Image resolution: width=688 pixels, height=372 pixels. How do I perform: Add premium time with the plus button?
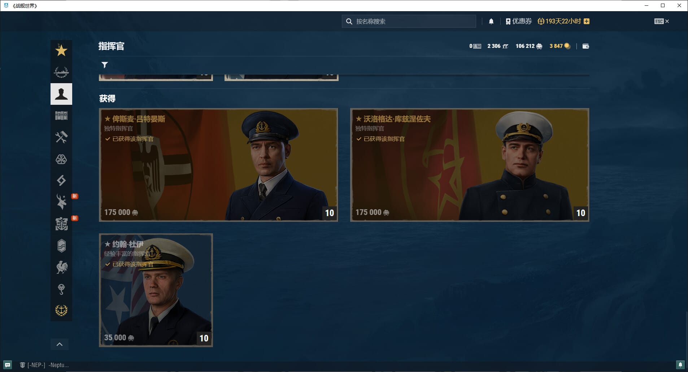[587, 21]
